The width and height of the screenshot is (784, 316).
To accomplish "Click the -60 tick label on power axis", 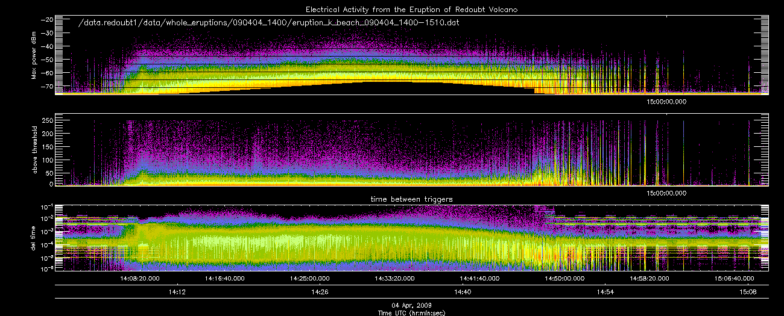I will coord(47,73).
